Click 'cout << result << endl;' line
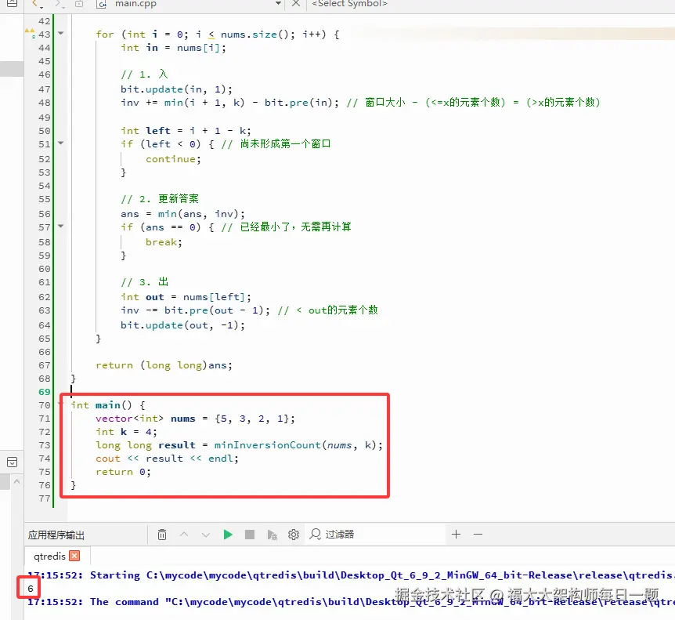The height and width of the screenshot is (620, 675). 167,459
